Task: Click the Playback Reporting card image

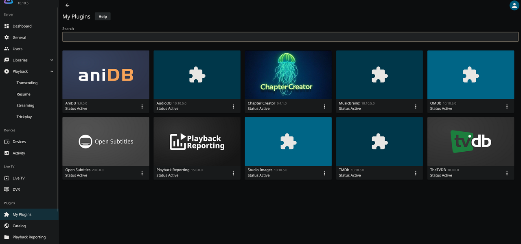Action: [197, 142]
